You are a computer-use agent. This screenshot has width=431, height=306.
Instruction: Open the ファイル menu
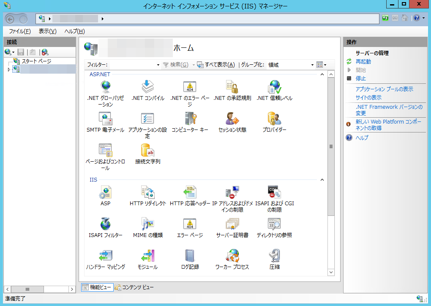[19, 31]
